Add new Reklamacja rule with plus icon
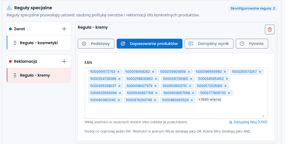 pos(64,61)
